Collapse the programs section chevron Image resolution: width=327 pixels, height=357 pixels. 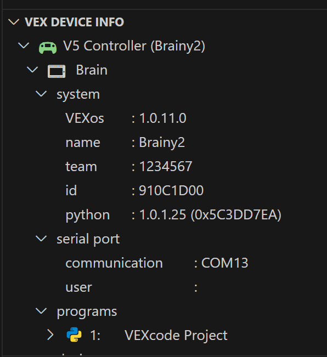click(42, 311)
